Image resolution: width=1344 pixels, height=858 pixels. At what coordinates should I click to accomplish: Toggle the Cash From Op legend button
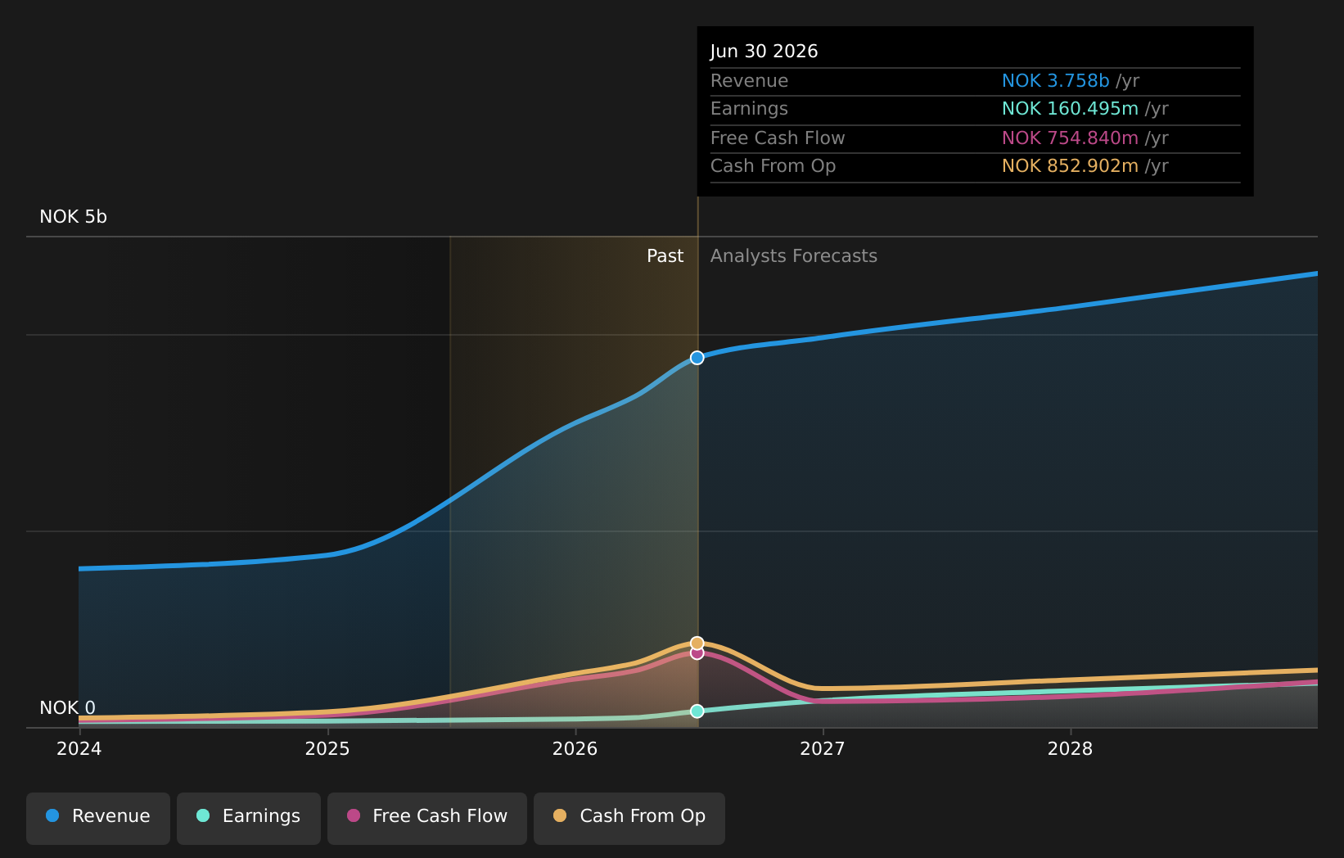coord(629,818)
